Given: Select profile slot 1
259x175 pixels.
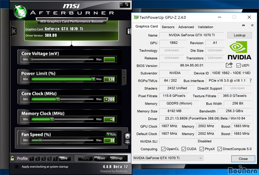Looking at the screenshot, I should coord(32,159).
